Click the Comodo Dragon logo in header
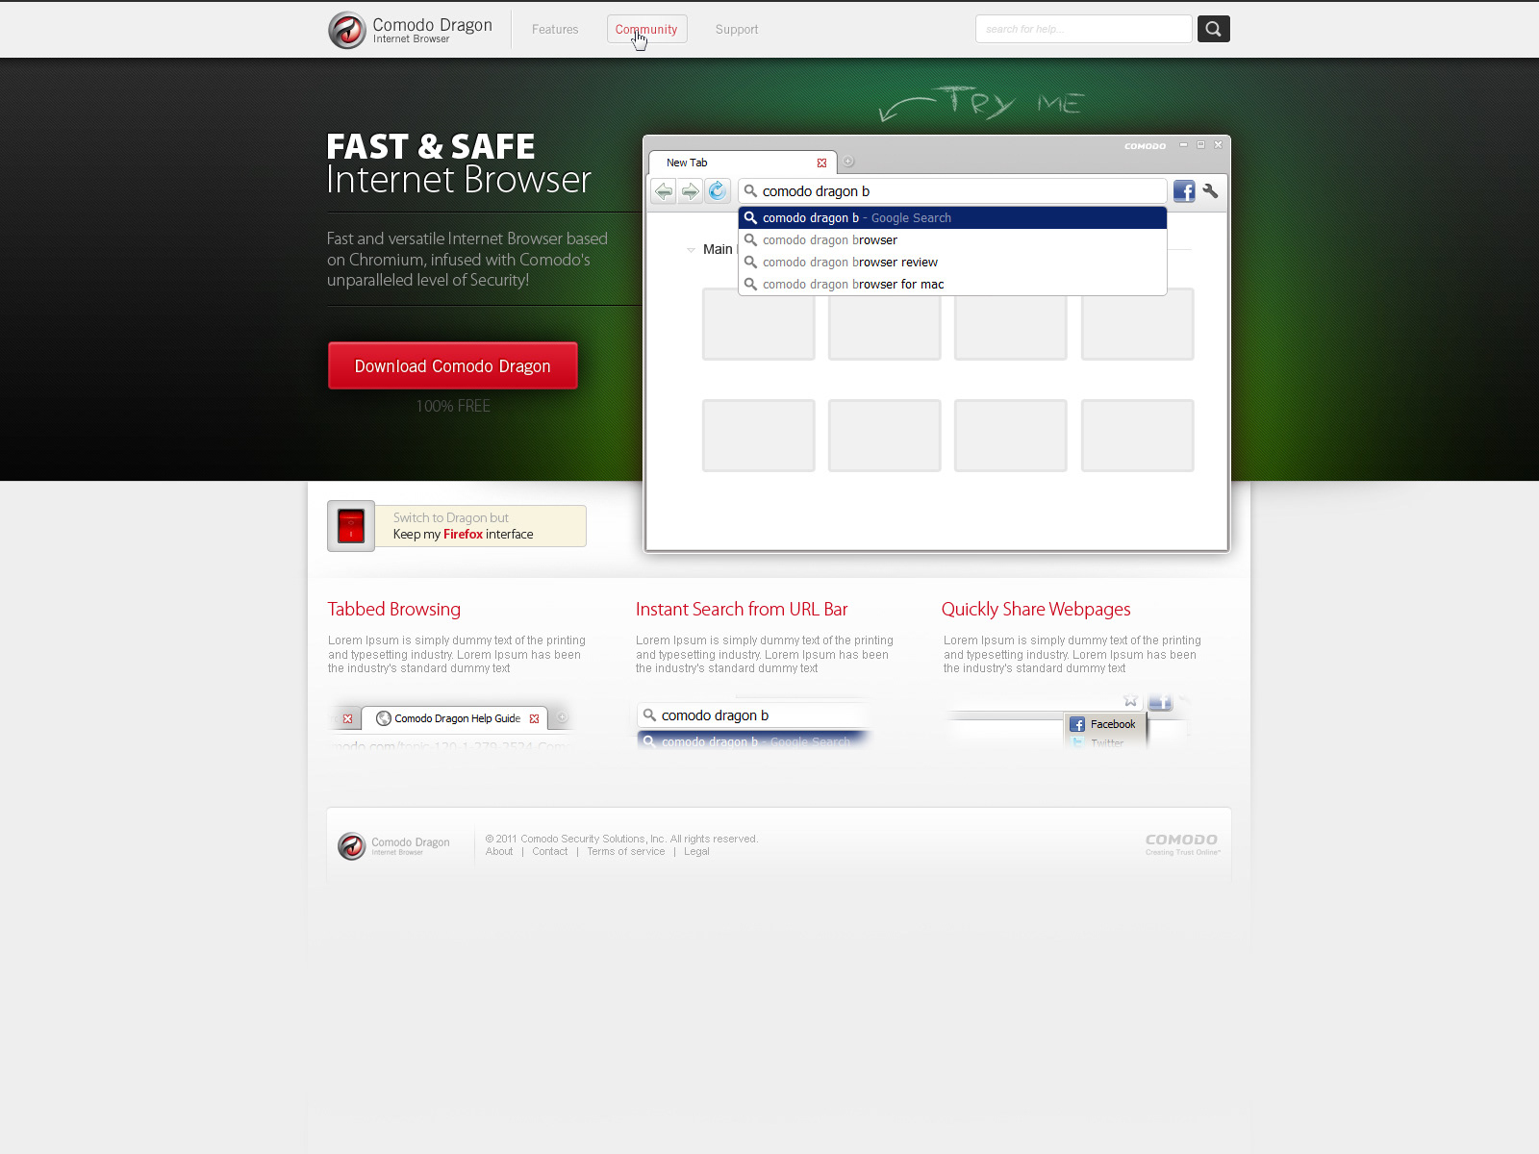Image resolution: width=1539 pixels, height=1154 pixels. (411, 30)
